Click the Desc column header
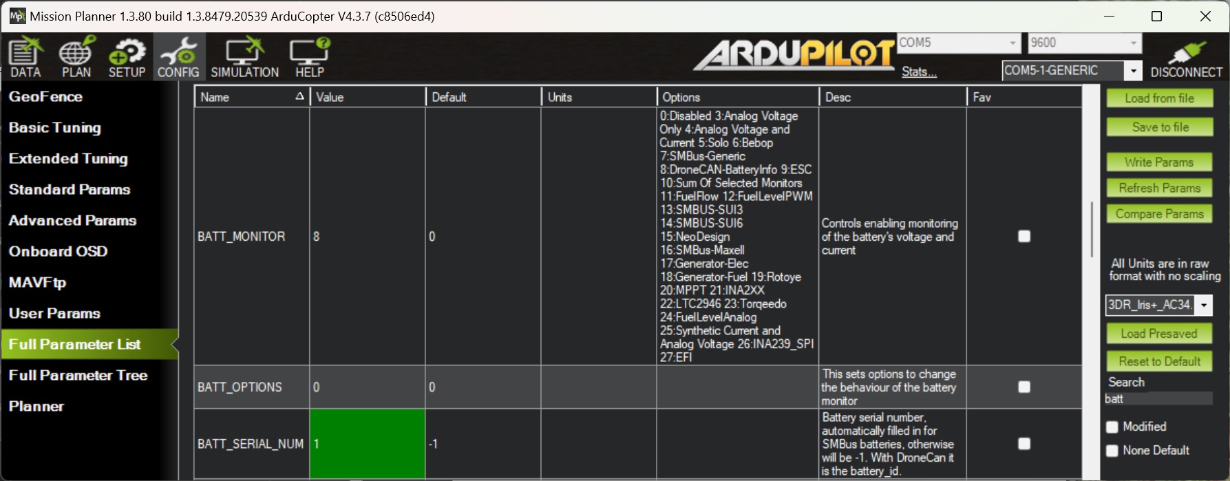Image resolution: width=1230 pixels, height=481 pixels. 893,97
